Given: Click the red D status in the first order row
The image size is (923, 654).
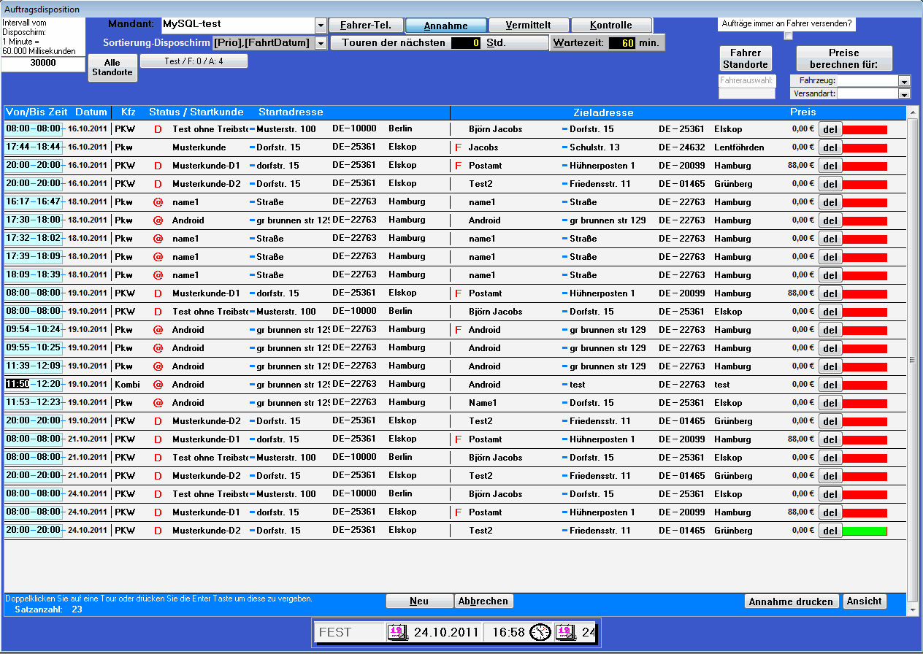Looking at the screenshot, I should [158, 129].
